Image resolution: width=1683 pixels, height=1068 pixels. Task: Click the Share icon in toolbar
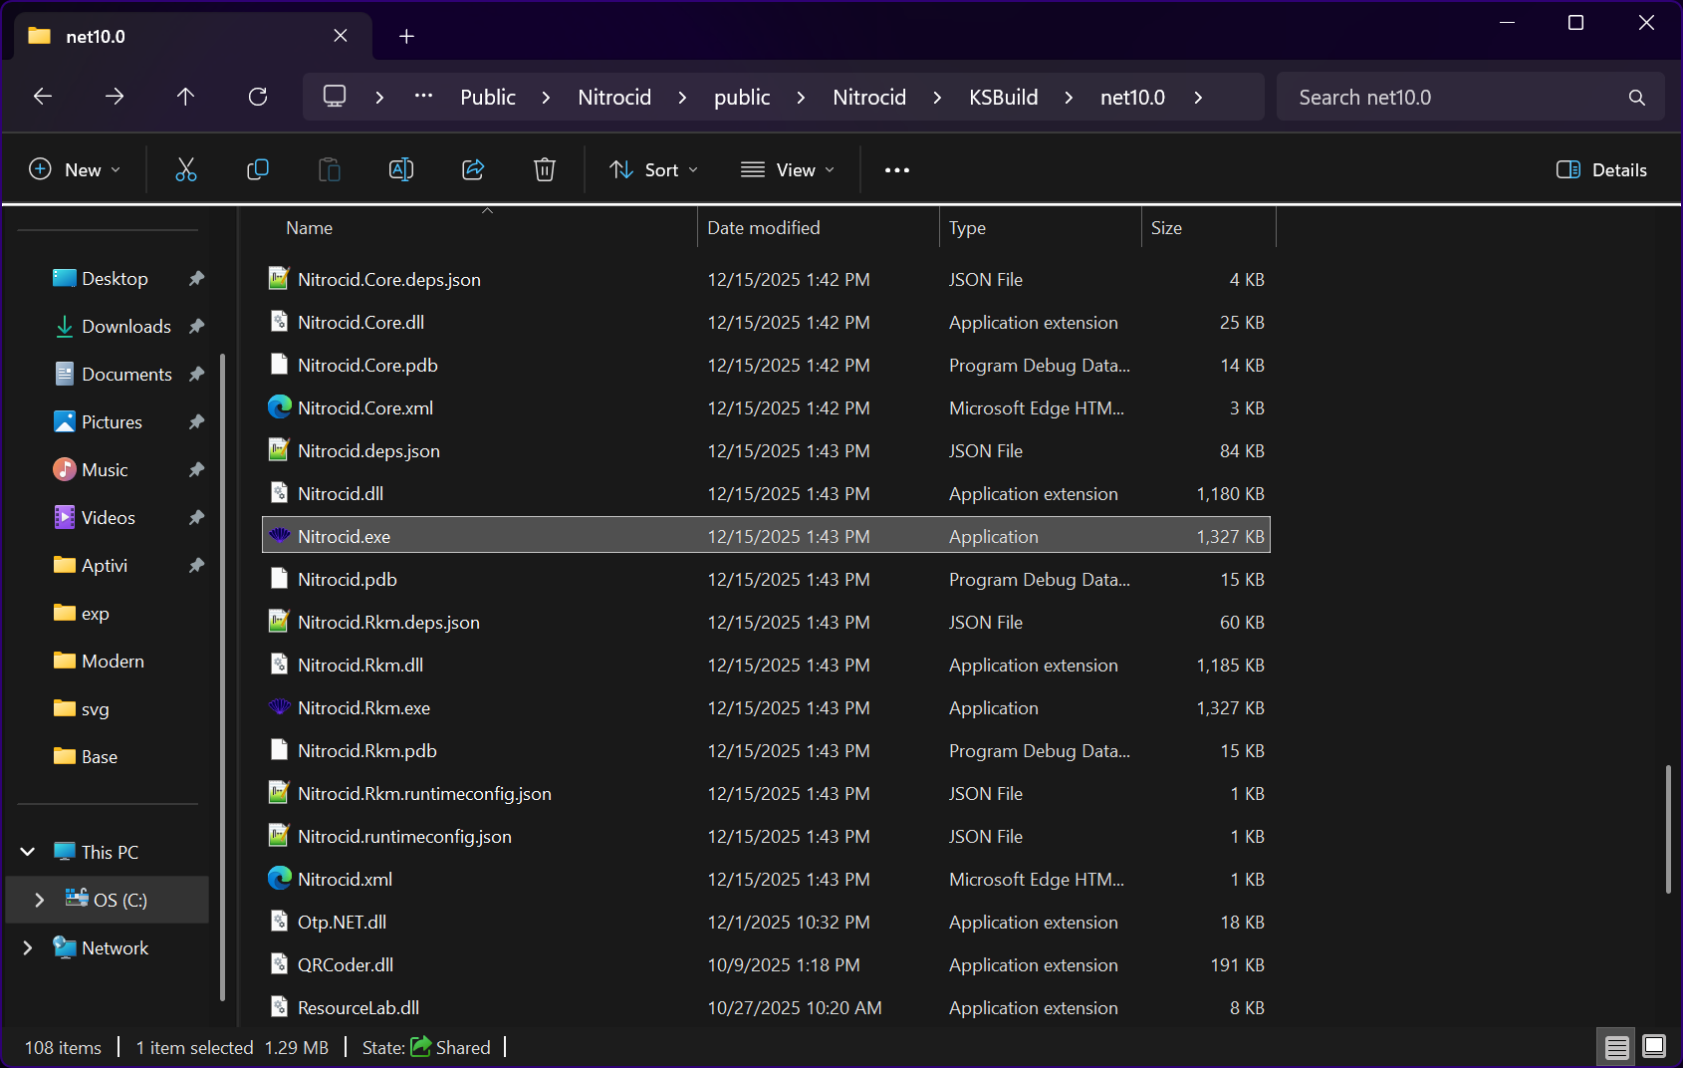click(x=473, y=169)
